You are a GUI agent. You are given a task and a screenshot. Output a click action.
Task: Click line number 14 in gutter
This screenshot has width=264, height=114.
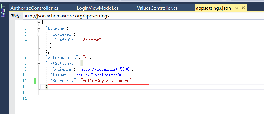pos(25,98)
